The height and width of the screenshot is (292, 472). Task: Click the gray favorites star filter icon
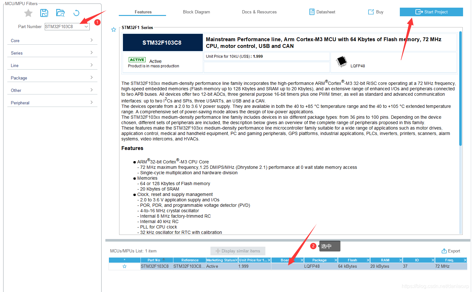[x=28, y=13]
